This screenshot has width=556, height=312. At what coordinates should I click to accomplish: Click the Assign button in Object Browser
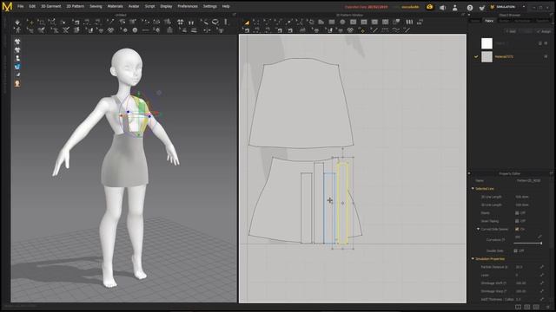point(545,31)
